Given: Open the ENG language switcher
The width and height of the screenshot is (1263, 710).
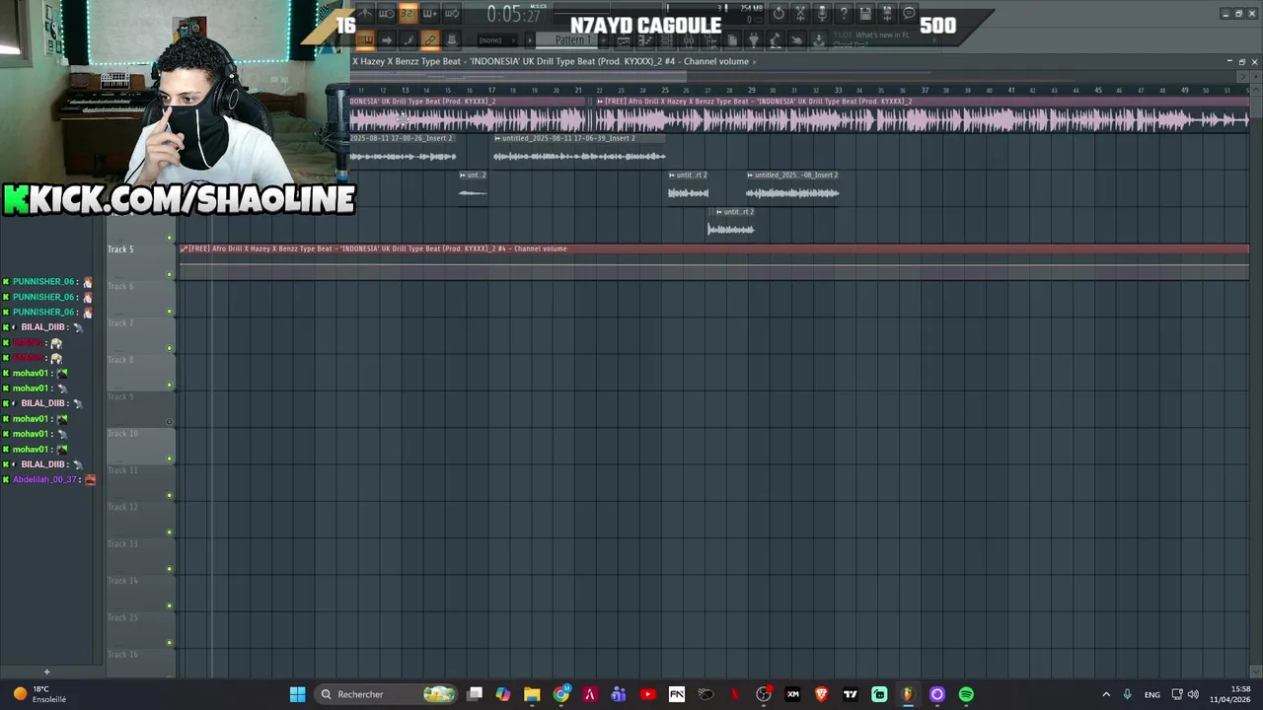Looking at the screenshot, I should pyautogui.click(x=1152, y=694).
